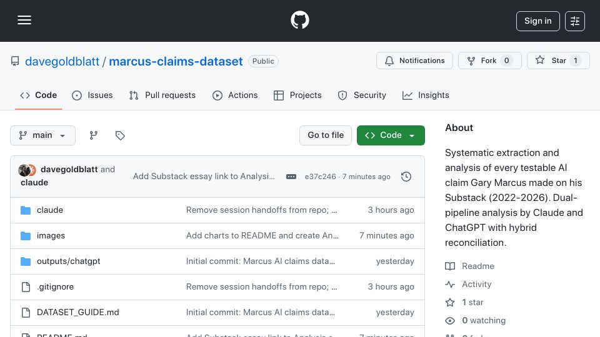Viewport: 600px width, 337px height.
Task: Click the .gitignore file icon
Action: click(26, 287)
